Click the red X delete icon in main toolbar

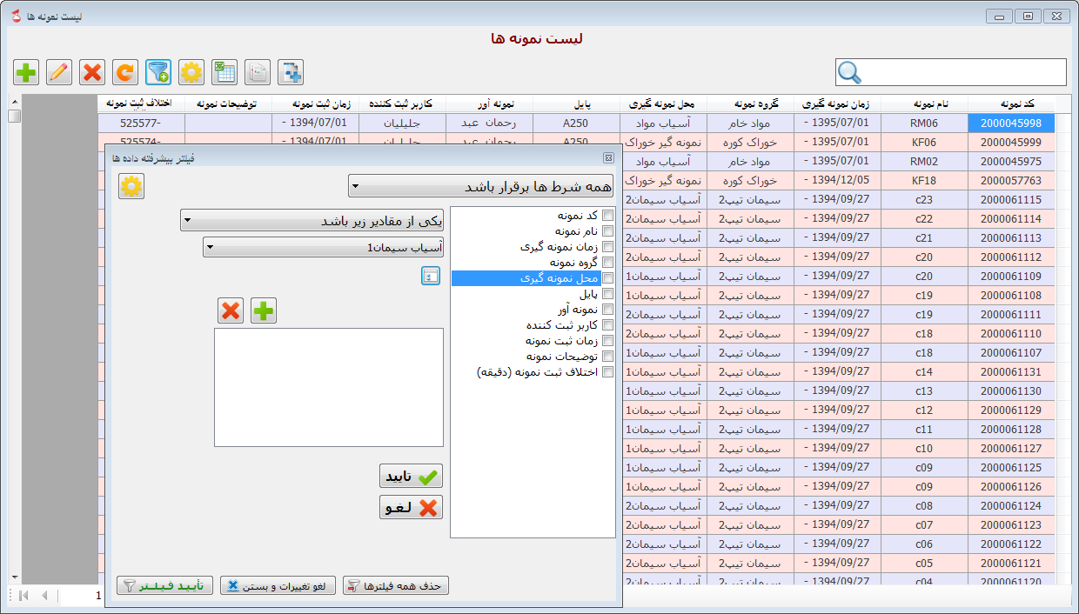click(92, 72)
